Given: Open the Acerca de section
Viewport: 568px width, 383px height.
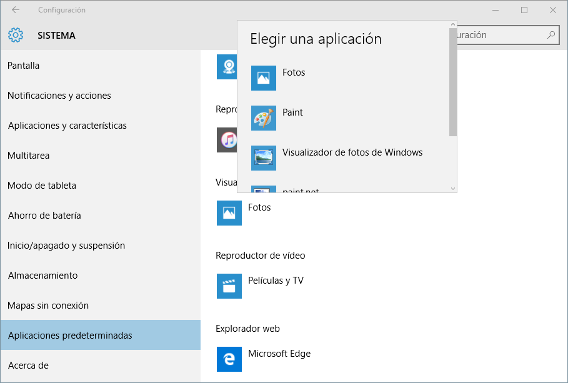Looking at the screenshot, I should click(101, 366).
